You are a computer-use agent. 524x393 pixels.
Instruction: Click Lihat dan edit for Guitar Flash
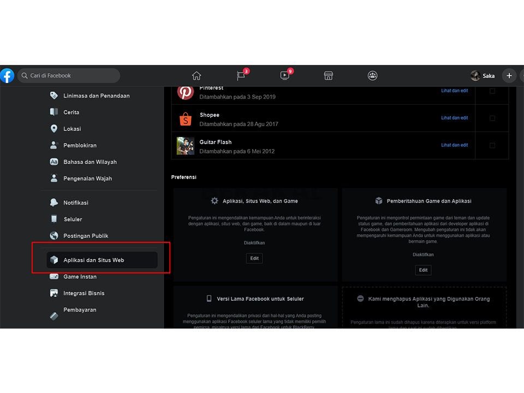click(454, 145)
